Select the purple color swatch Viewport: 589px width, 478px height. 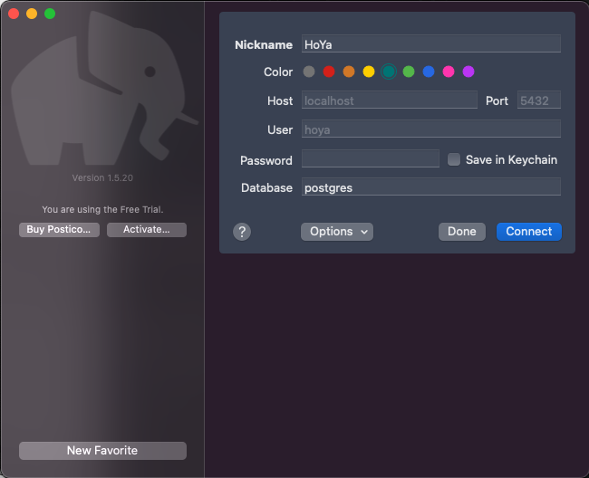point(468,72)
